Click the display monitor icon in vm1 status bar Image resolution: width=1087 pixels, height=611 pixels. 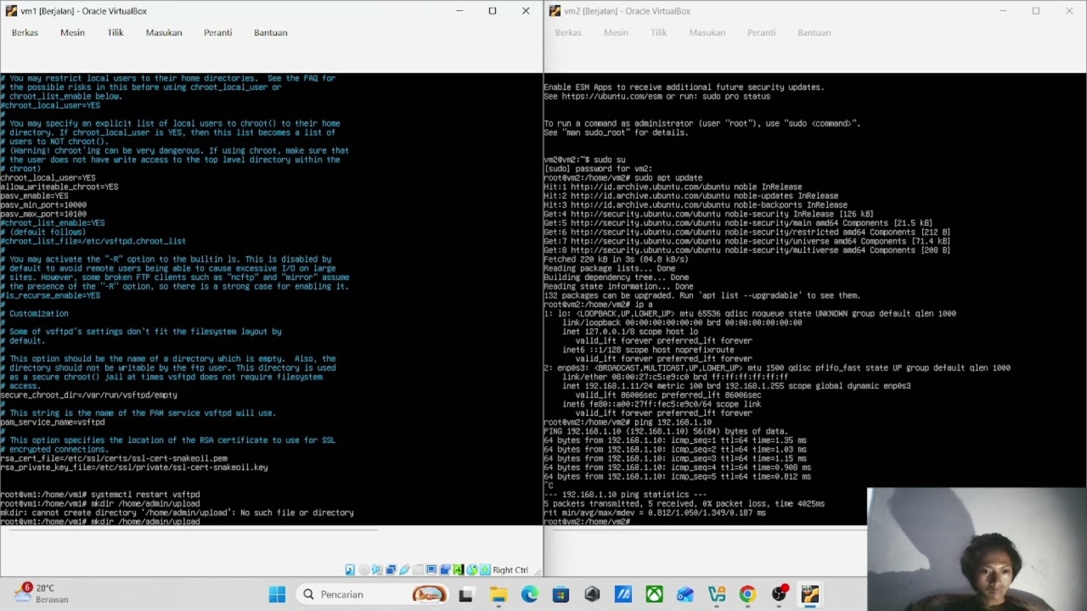[x=431, y=570]
